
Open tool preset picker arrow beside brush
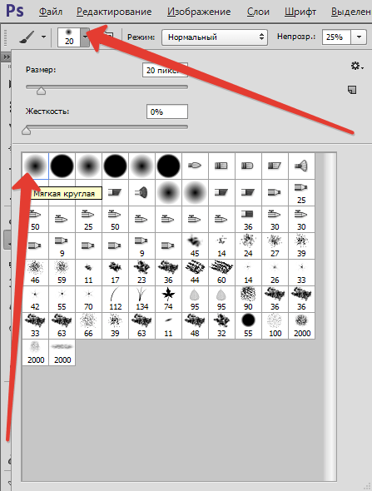tap(43, 37)
